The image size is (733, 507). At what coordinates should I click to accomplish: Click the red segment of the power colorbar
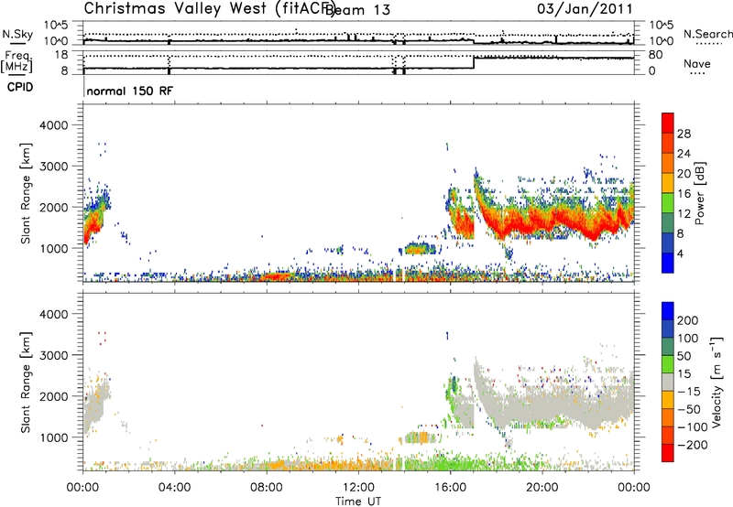point(668,124)
